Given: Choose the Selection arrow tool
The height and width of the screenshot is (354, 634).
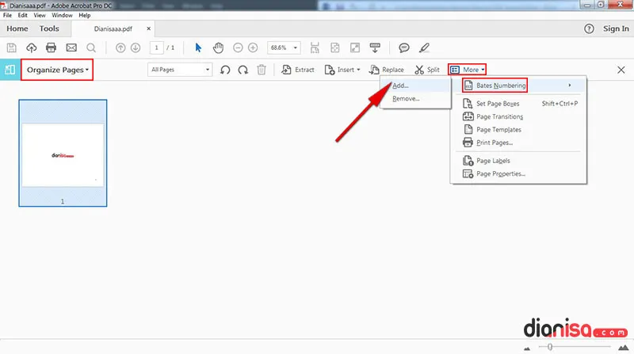Looking at the screenshot, I should [198, 48].
